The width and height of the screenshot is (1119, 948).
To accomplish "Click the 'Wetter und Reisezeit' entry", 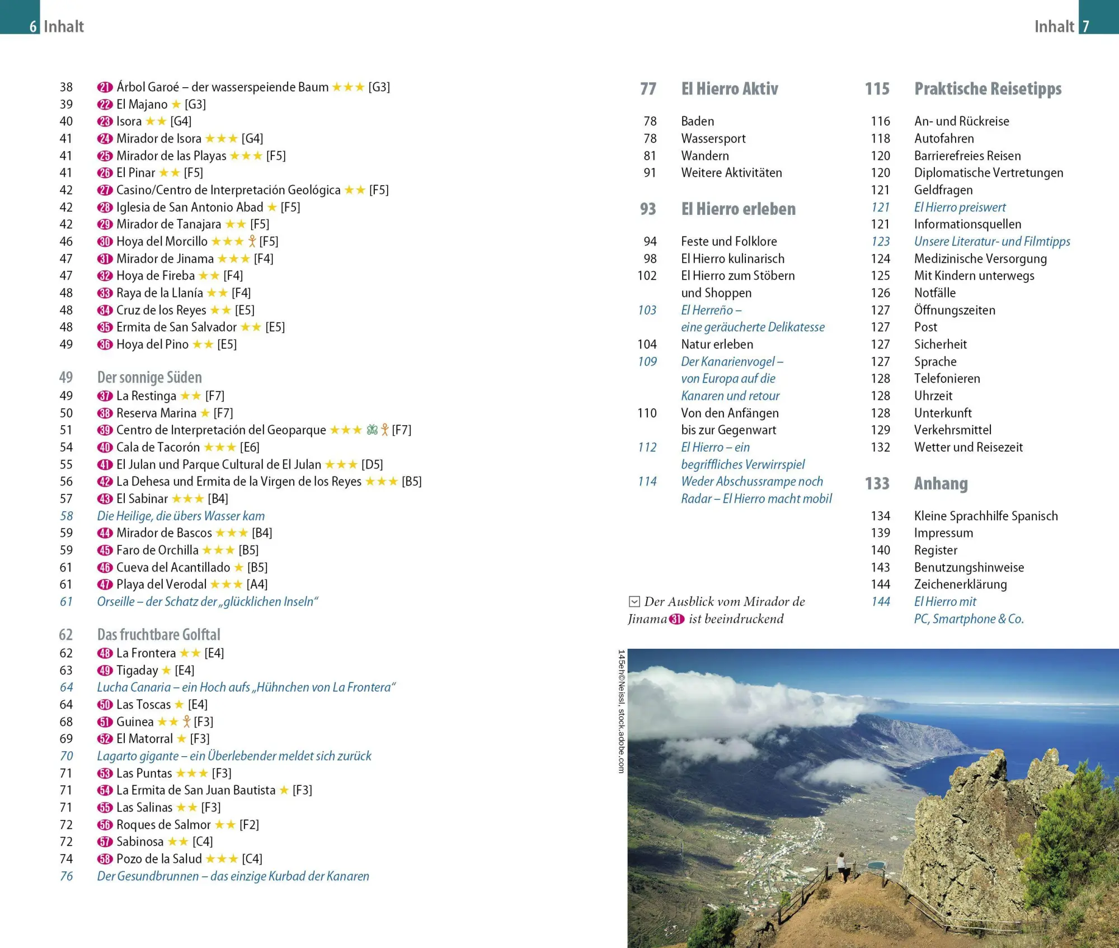I will [x=968, y=447].
